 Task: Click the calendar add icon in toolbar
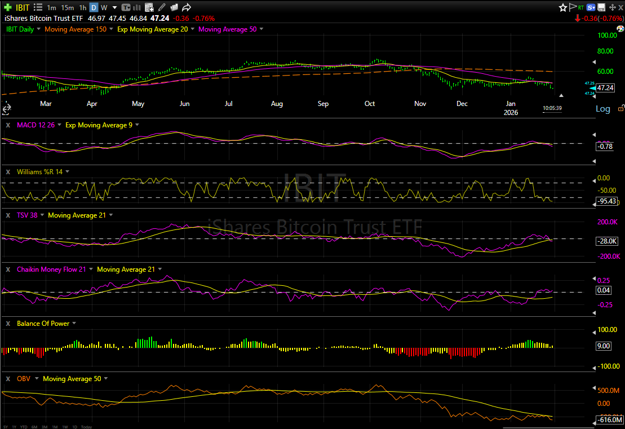149,7
